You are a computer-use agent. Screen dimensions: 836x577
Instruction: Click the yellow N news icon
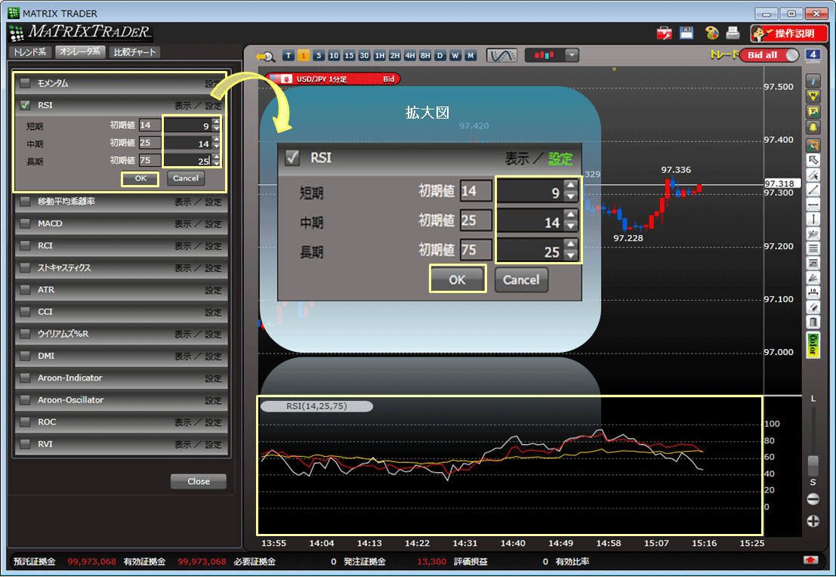[x=813, y=97]
